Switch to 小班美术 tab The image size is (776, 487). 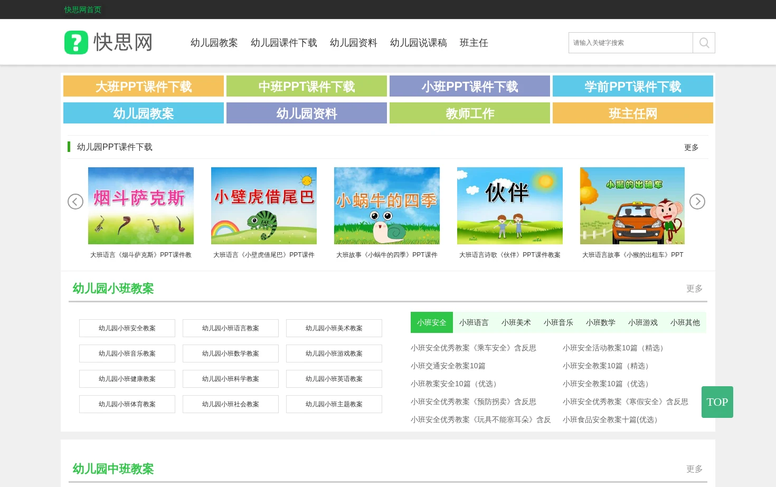pos(516,322)
